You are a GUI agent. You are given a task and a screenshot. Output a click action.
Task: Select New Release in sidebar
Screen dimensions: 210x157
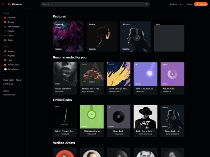pyautogui.click(x=13, y=27)
